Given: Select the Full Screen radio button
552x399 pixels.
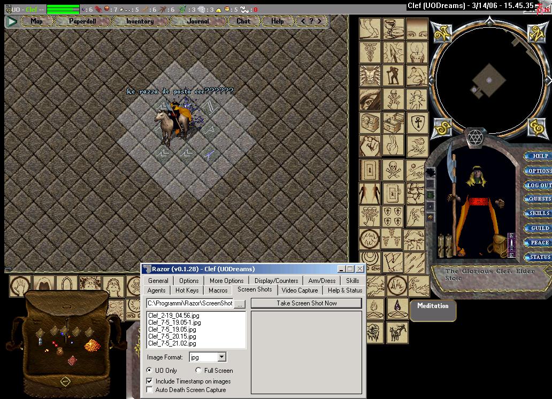Looking at the screenshot, I should (198, 370).
